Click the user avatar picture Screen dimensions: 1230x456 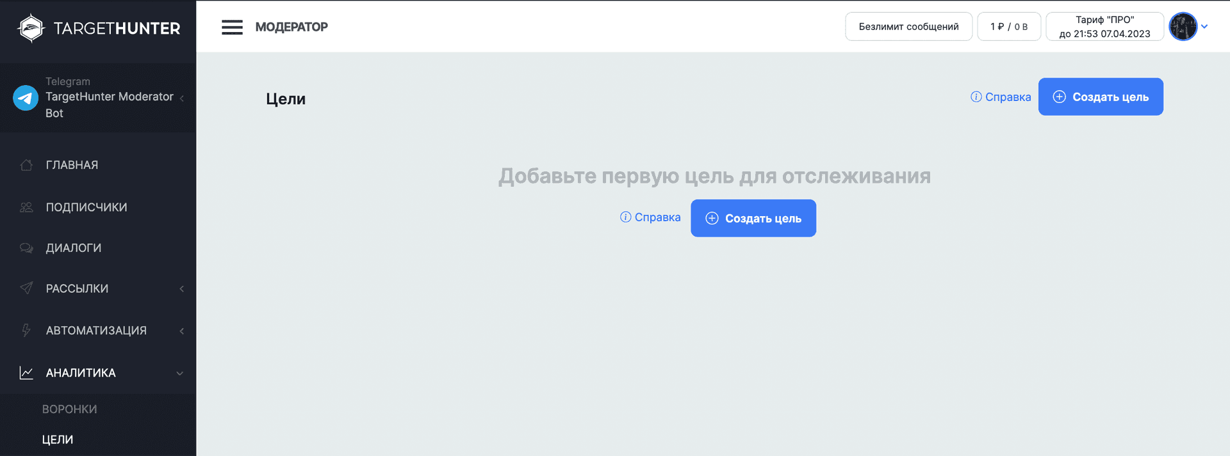pyautogui.click(x=1183, y=27)
